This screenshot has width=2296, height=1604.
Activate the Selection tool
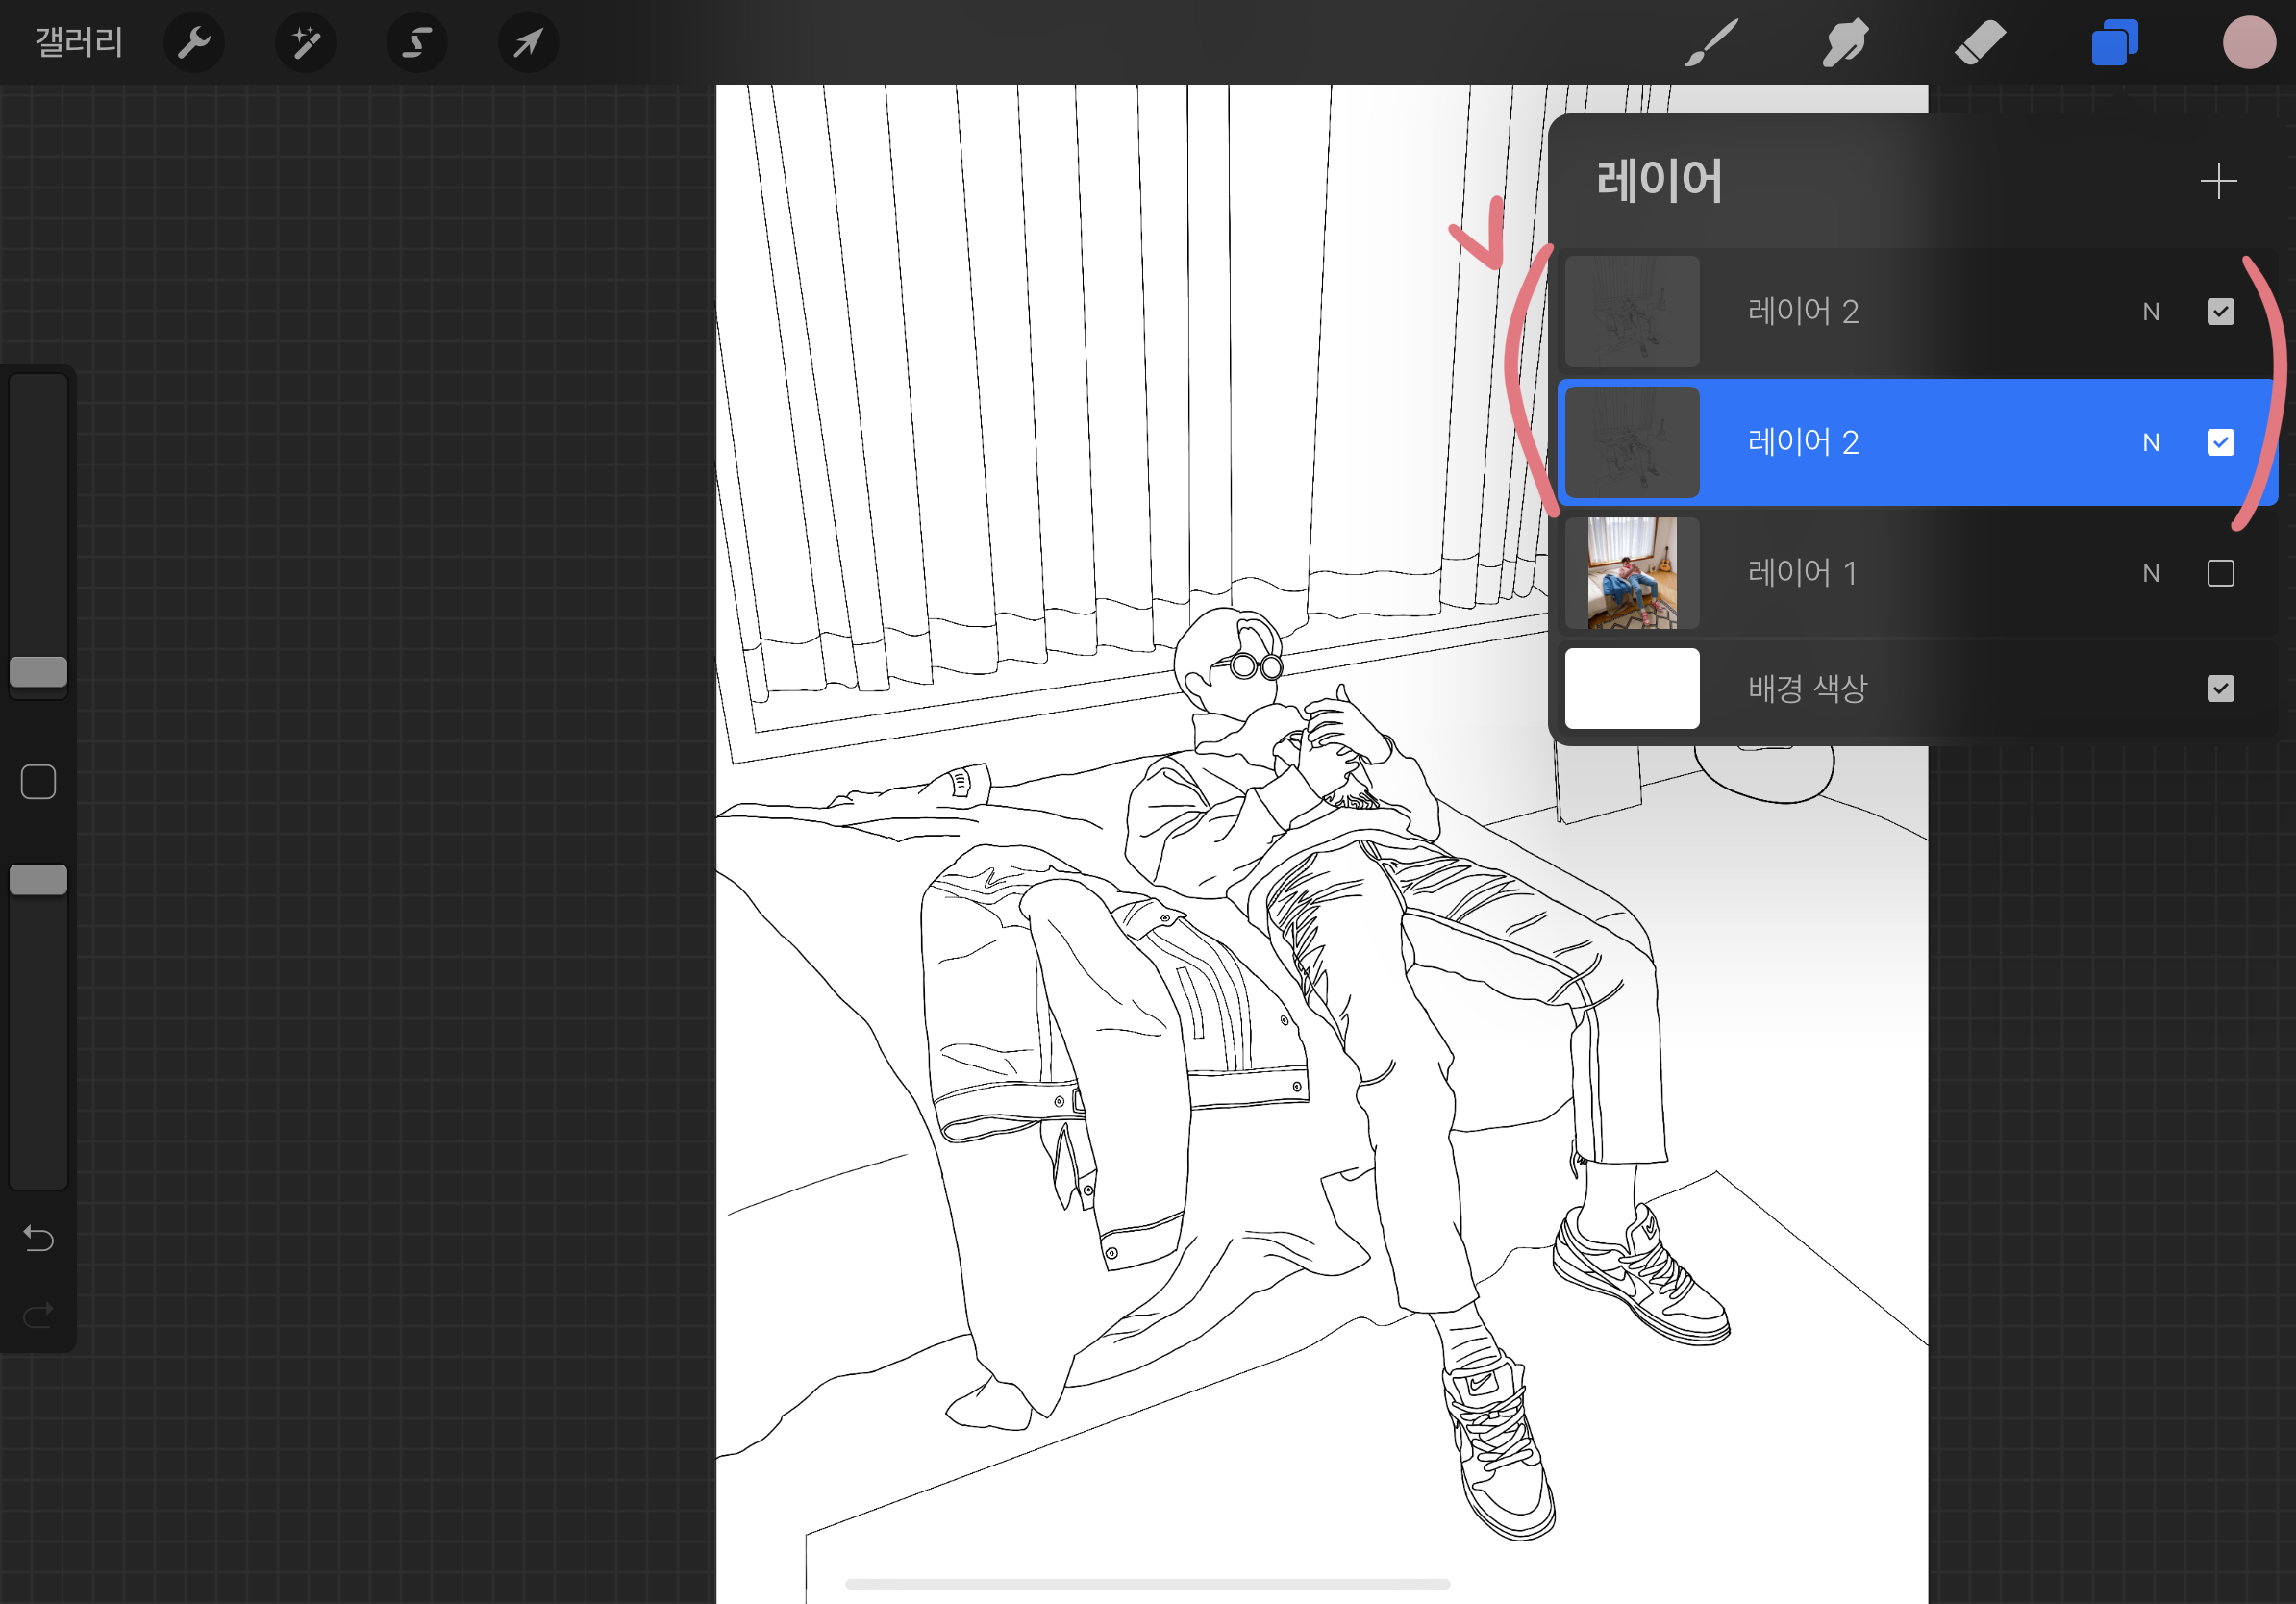point(417,43)
